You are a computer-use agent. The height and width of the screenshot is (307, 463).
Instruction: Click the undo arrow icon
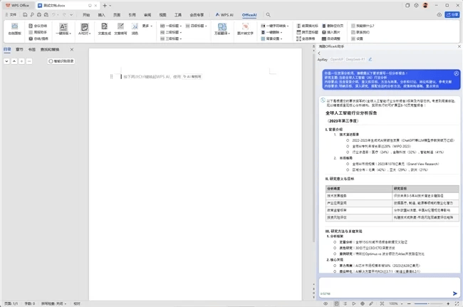[53, 15]
